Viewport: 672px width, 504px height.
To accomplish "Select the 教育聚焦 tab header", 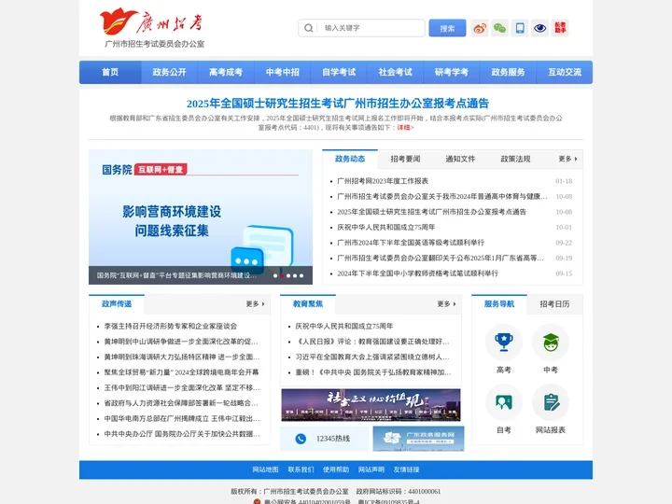I will pyautogui.click(x=308, y=304).
